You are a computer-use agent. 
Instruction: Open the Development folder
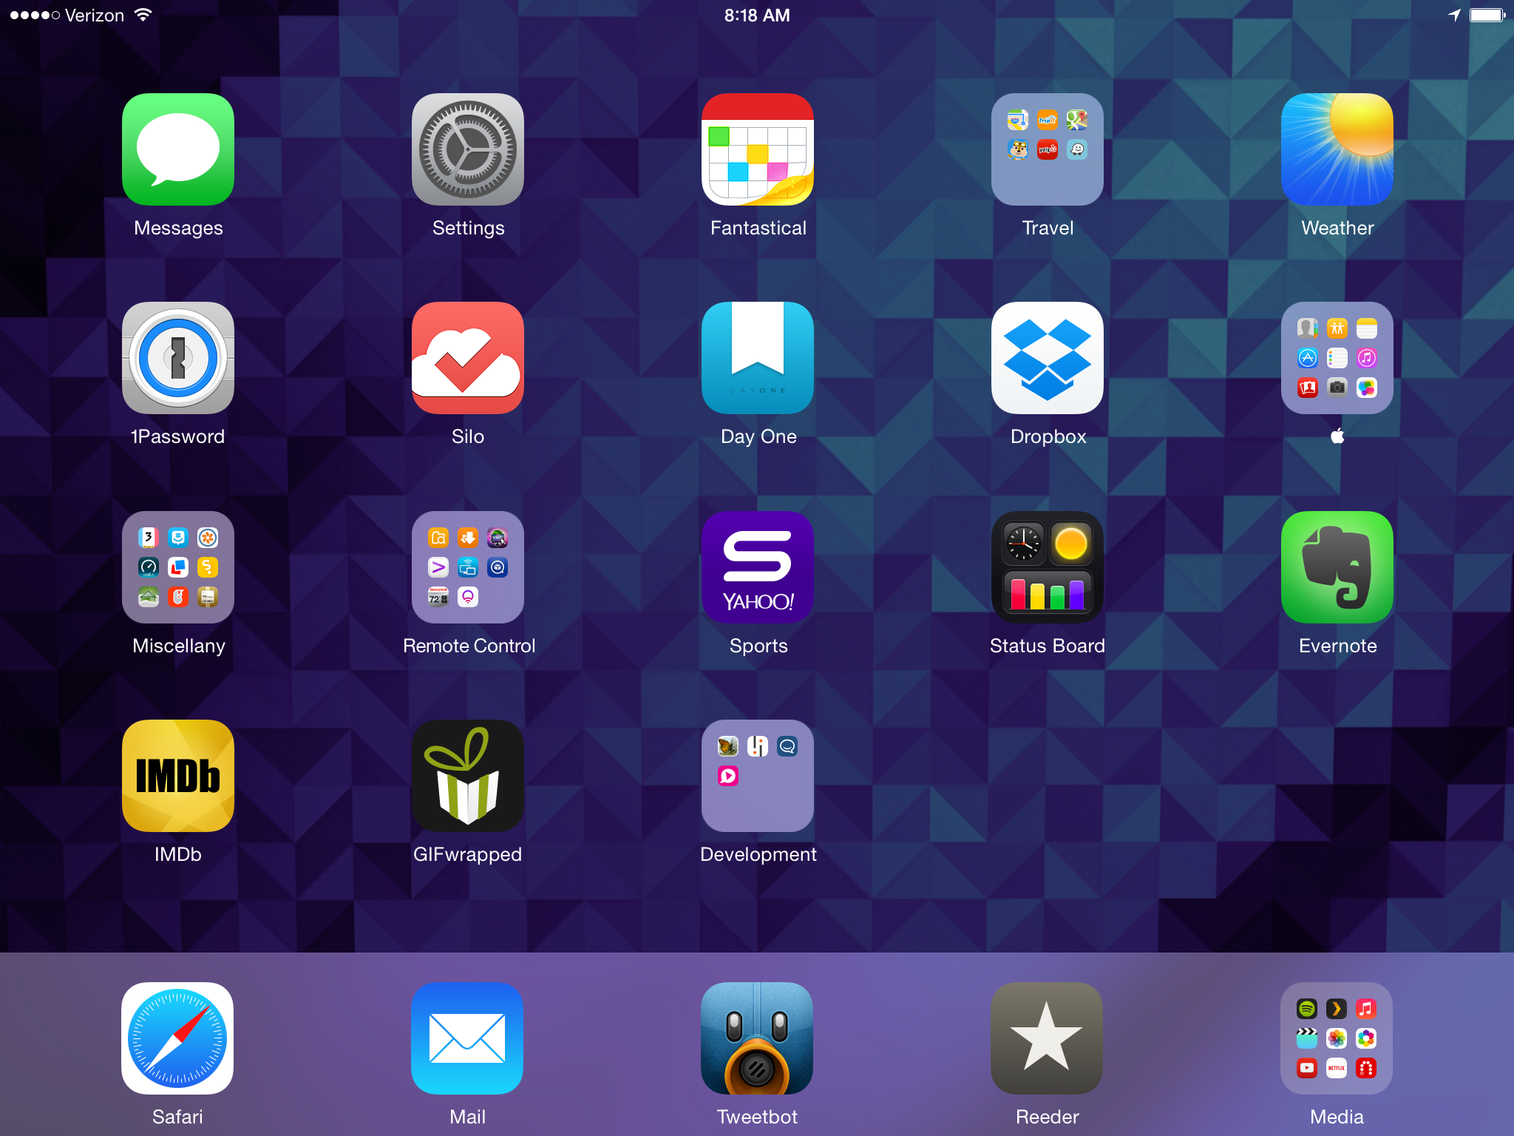coord(758,776)
